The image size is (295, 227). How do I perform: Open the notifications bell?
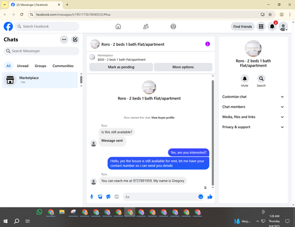272,26
